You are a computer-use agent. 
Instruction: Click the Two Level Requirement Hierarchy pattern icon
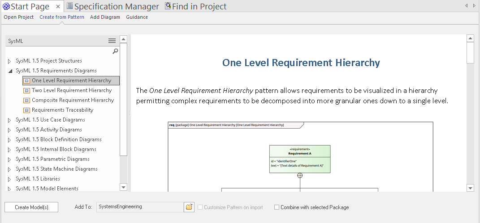[26, 91]
